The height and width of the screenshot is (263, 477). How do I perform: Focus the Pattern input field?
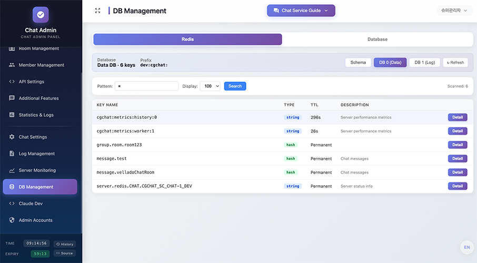pyautogui.click(x=147, y=86)
